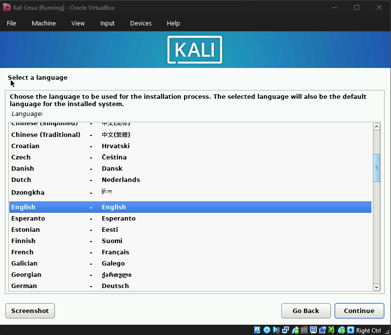This screenshot has width=391, height=335.
Task: Open the shared folders status icon
Action: 304,330
